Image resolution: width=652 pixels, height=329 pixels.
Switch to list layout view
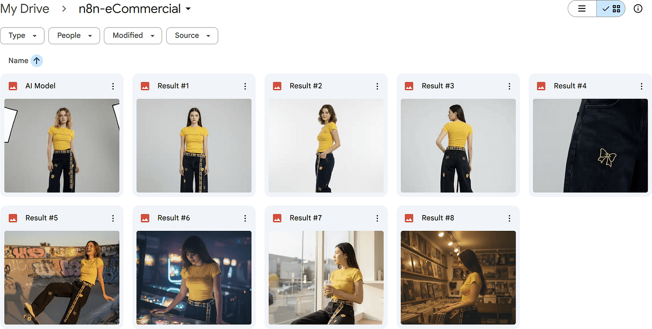(x=582, y=8)
